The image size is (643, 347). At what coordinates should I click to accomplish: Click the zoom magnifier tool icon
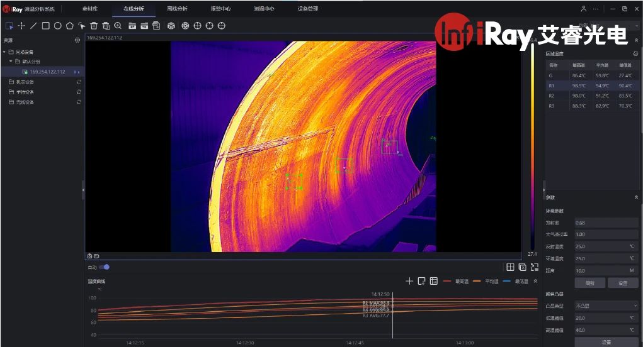(x=118, y=26)
